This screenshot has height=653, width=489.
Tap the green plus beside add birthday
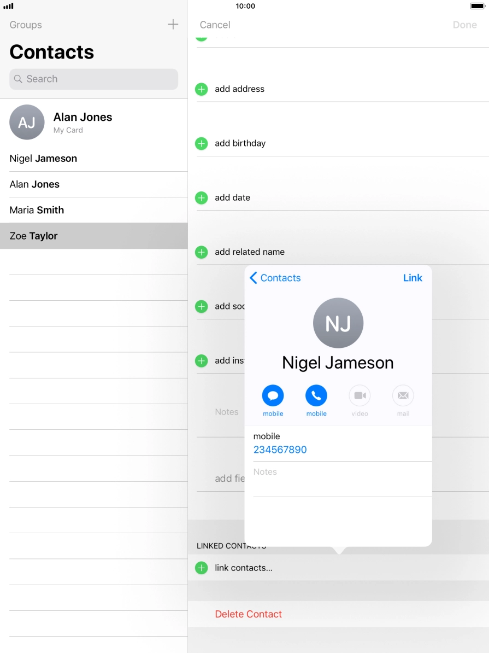(202, 143)
